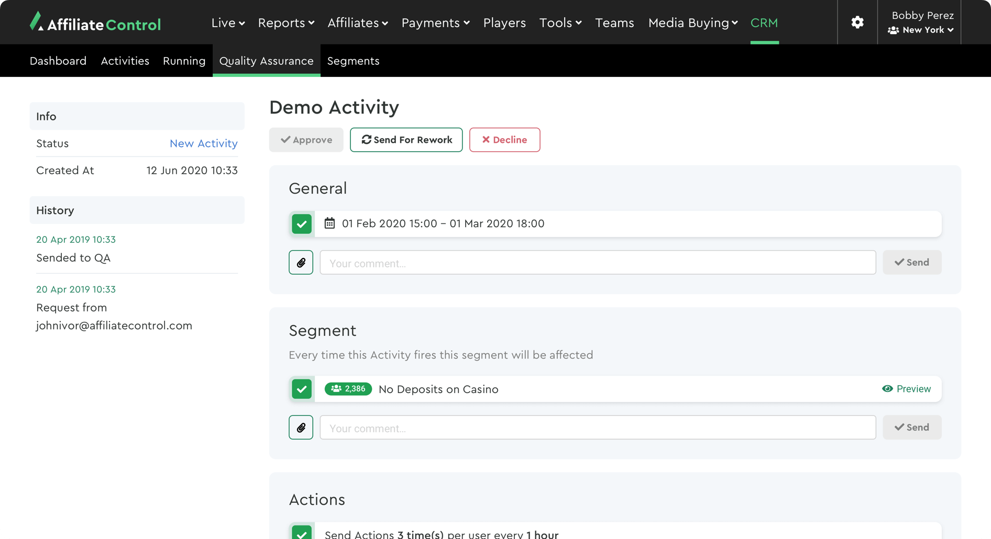991x539 pixels.
Task: Click the 2,386 users count badge
Action: pos(348,389)
